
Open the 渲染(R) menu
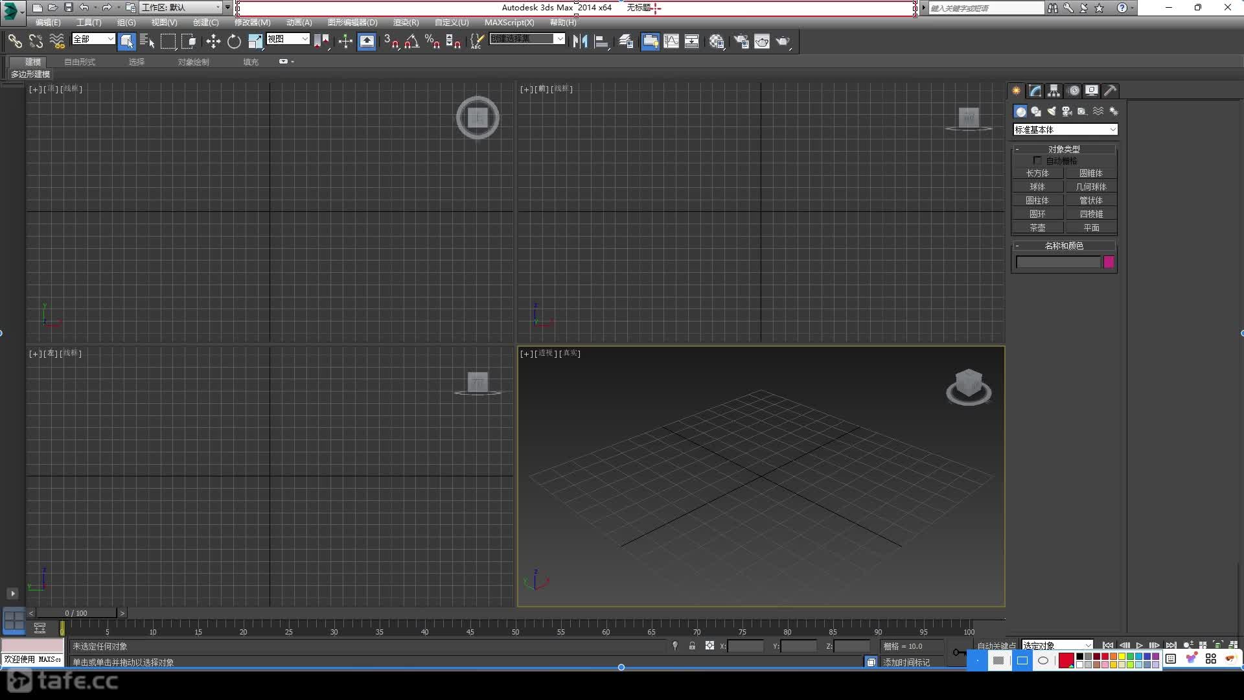coord(406,23)
